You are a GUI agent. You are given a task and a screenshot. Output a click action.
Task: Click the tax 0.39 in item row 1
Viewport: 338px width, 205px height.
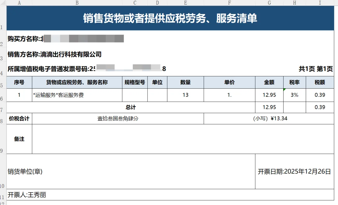click(x=320, y=95)
